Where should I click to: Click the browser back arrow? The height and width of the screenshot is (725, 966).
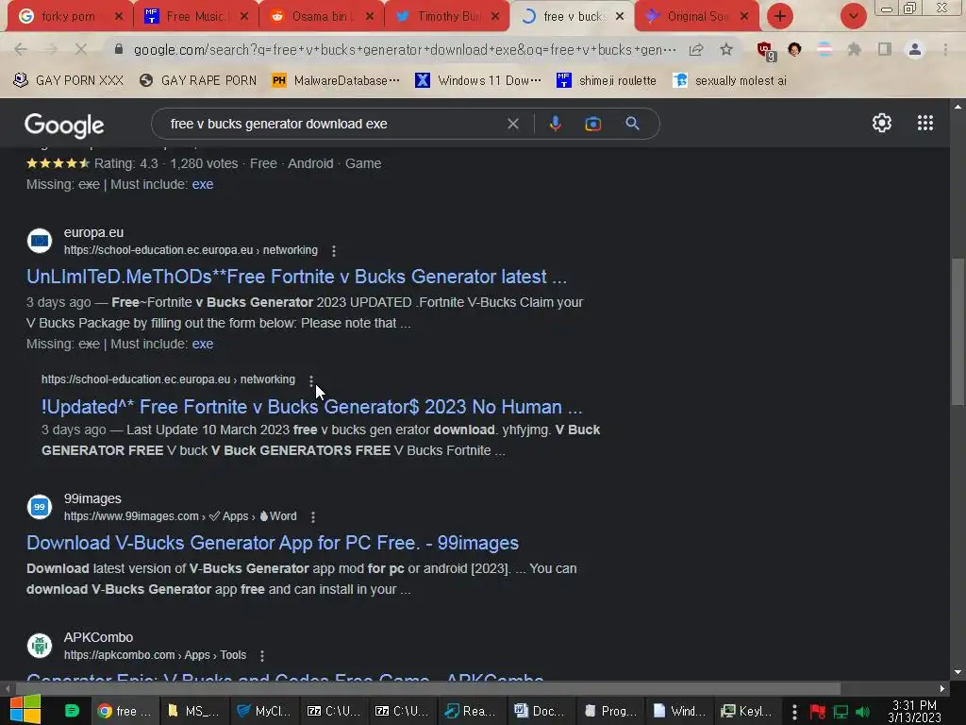(21, 49)
